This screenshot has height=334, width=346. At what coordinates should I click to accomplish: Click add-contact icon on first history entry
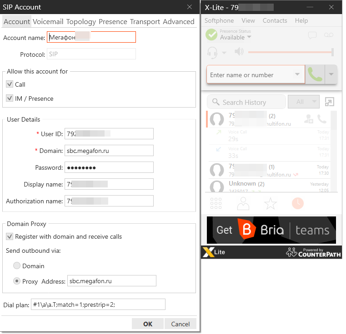[308, 119]
